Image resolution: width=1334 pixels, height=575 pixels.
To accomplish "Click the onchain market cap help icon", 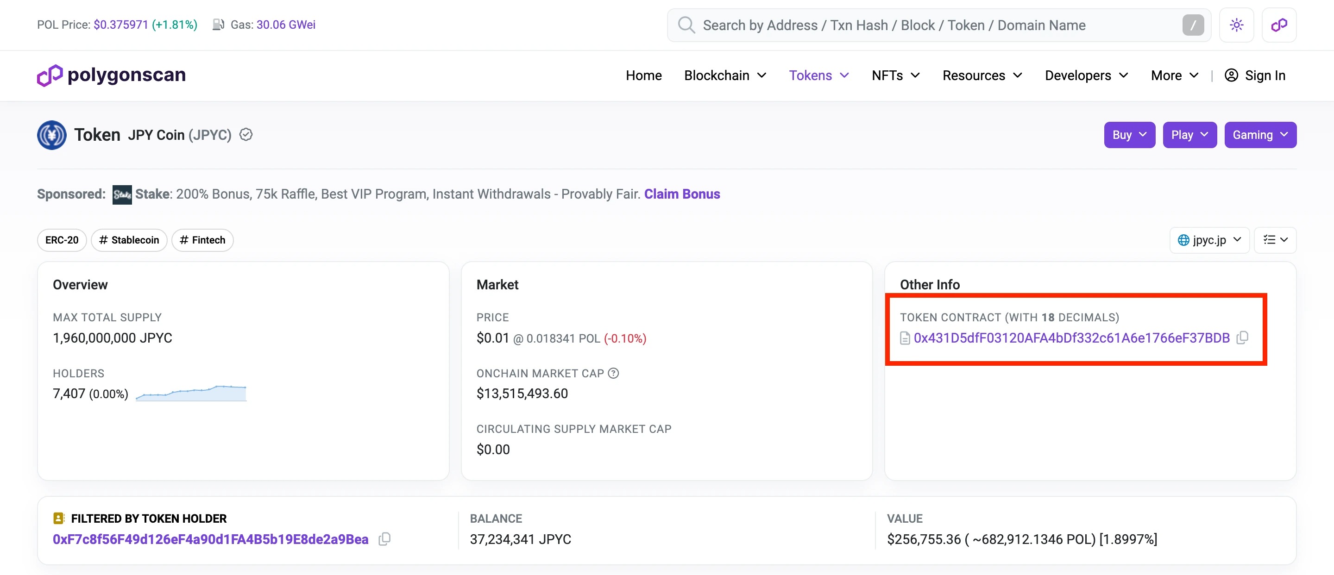I will tap(613, 373).
